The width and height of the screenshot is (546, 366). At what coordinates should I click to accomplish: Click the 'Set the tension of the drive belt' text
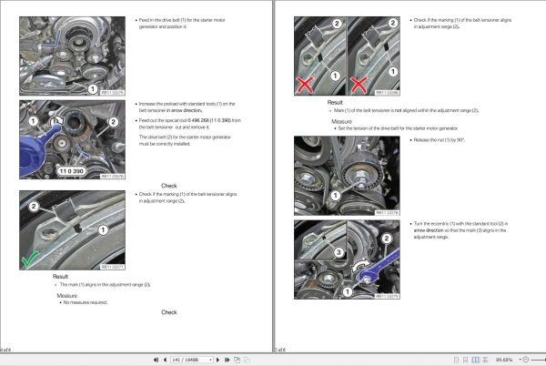398,128
